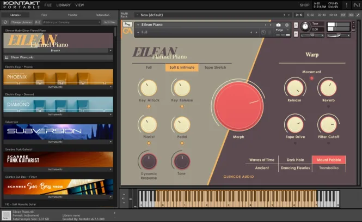The height and width of the screenshot is (222, 362).
Task: Switch to the Monitor tab
Action: tap(72, 15)
